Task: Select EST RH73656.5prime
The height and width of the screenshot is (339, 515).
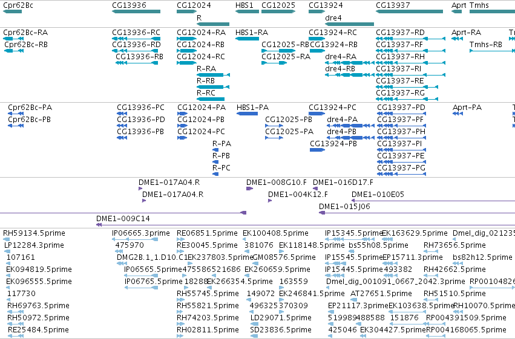Action: point(454,245)
